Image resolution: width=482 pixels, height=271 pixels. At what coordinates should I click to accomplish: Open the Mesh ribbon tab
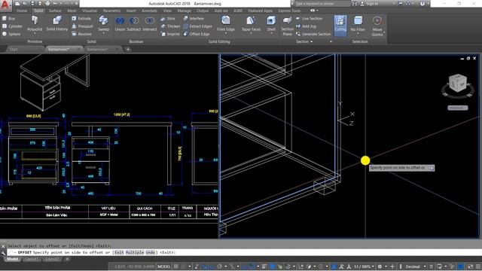[72, 11]
